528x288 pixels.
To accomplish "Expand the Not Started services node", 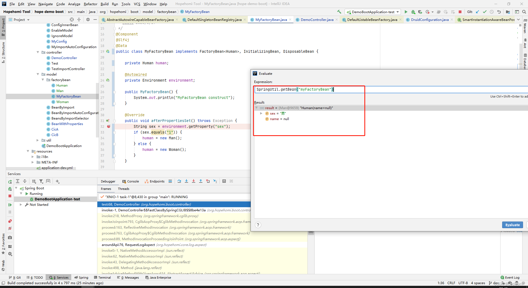I will click(x=21, y=204).
